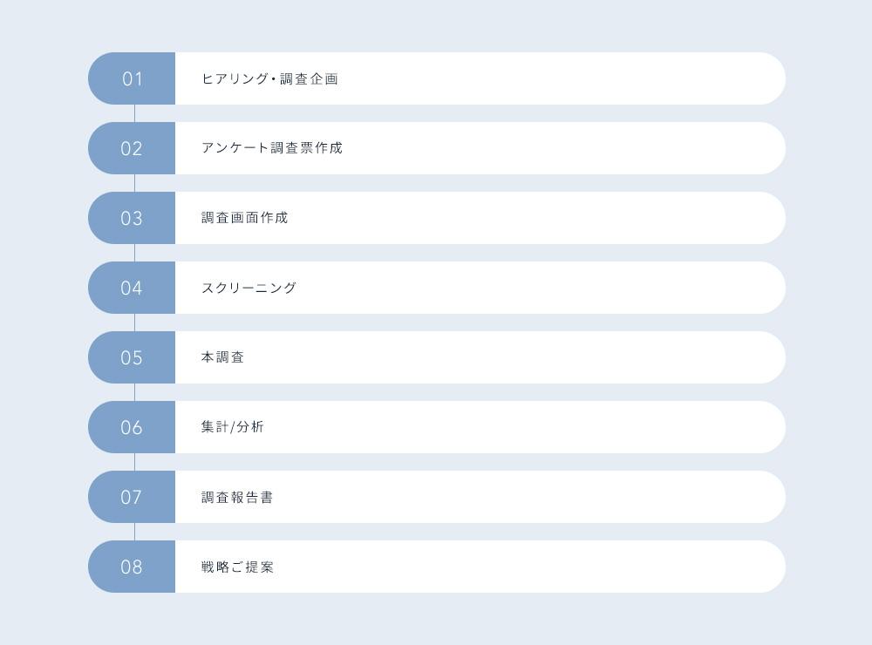
Task: Click the connector line between 01 and 02
Action: tap(134, 113)
